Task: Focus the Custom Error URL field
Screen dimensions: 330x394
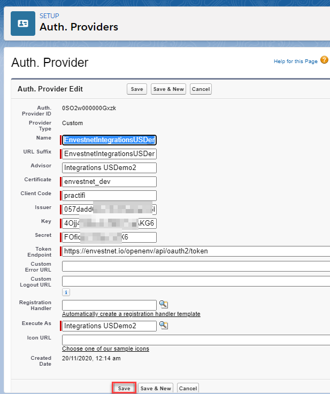Action: coord(196,266)
